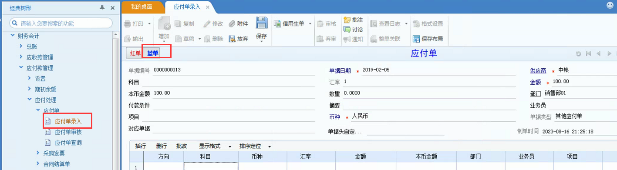
Task: Click the 附件 attachment paperclip icon
Action: [232, 23]
